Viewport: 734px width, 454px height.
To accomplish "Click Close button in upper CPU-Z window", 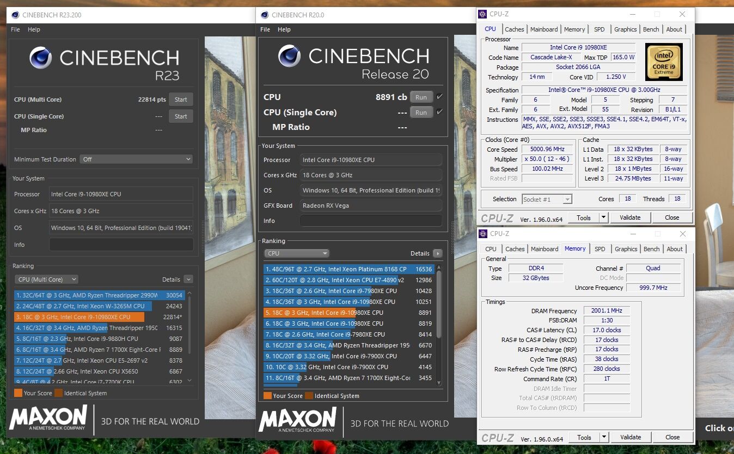I will coord(672,217).
